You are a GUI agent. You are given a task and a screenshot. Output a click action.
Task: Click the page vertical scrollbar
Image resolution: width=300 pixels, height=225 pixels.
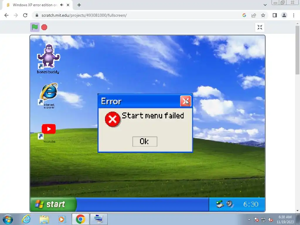click(298, 50)
